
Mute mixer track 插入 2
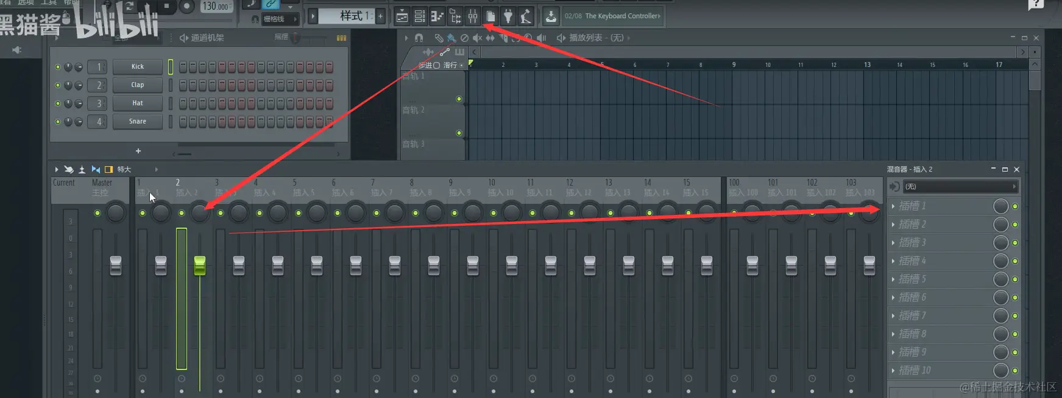182,213
